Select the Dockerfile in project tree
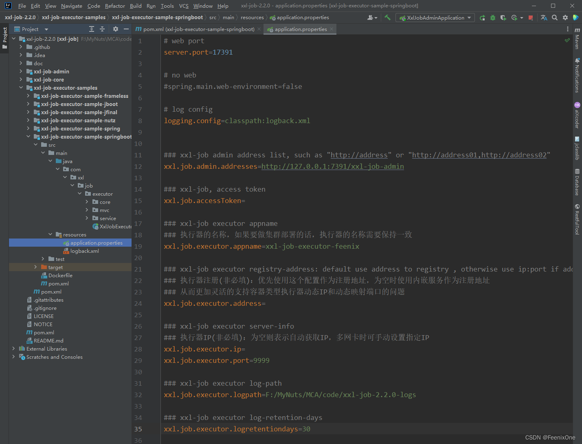This screenshot has width=582, height=444. point(60,275)
